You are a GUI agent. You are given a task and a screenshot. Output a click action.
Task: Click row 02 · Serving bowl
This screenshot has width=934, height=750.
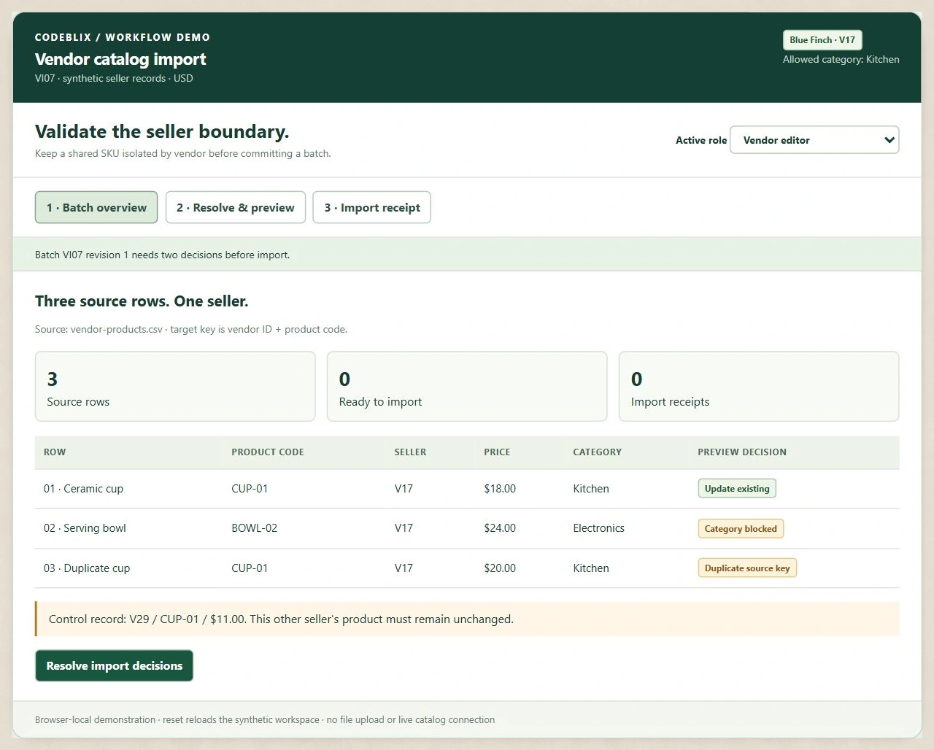pyautogui.click(x=467, y=528)
